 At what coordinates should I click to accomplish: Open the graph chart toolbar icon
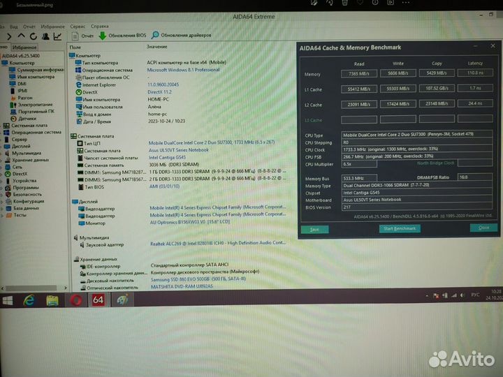point(57,36)
